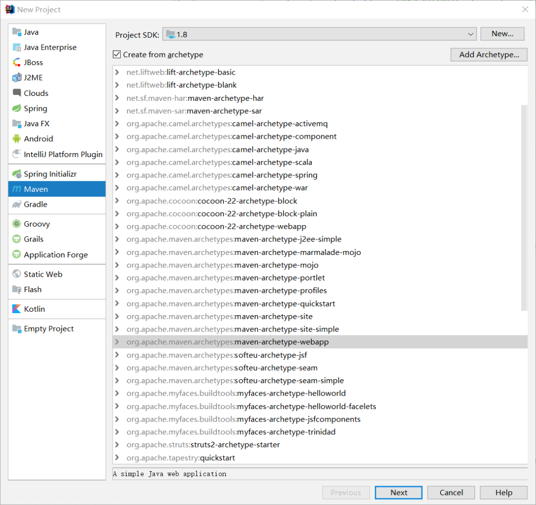The height and width of the screenshot is (505, 536).
Task: Select Gradle project type label
Action: tap(36, 204)
